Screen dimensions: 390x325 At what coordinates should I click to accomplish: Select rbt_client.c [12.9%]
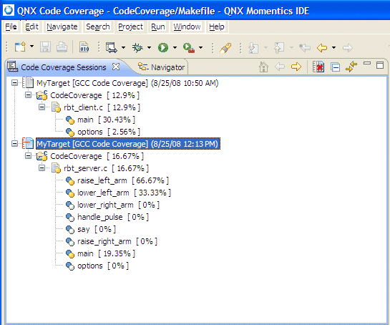[x=102, y=107]
